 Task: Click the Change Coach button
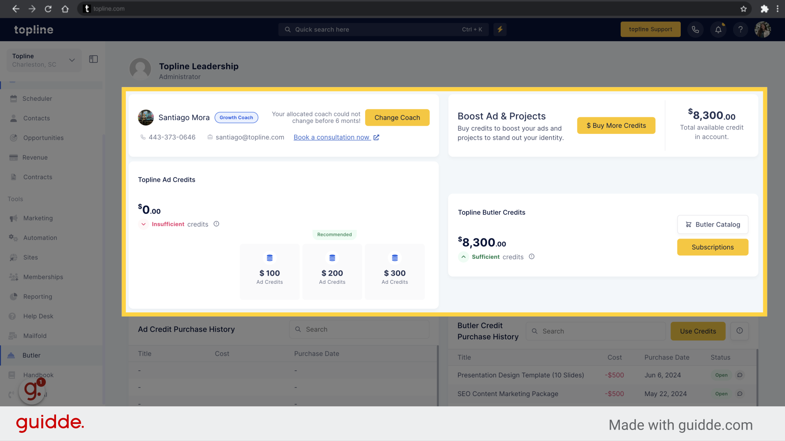[x=397, y=118]
